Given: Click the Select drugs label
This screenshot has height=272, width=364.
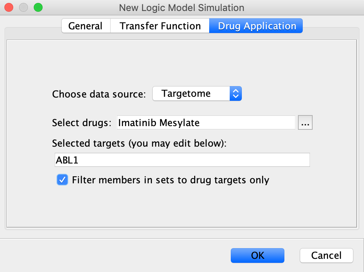Looking at the screenshot, I should [x=82, y=123].
